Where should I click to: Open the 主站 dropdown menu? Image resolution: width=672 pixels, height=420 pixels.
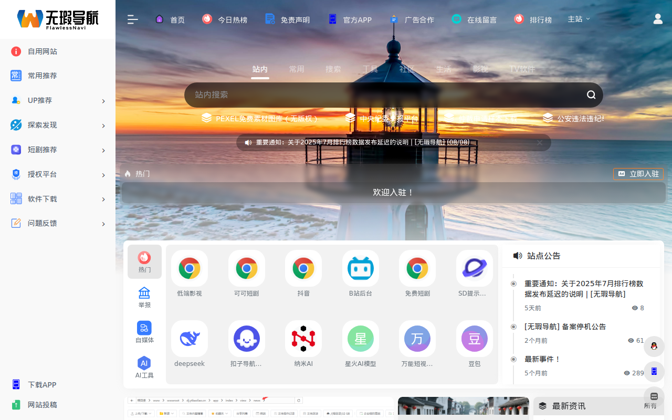tap(579, 19)
